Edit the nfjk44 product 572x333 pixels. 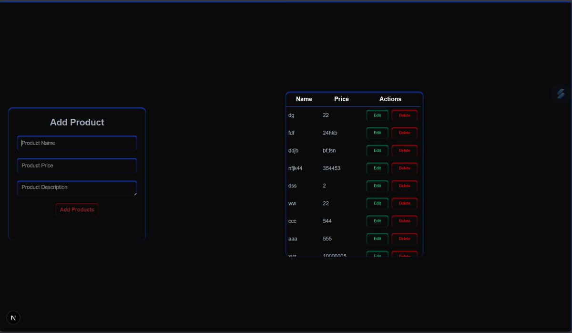point(378,168)
